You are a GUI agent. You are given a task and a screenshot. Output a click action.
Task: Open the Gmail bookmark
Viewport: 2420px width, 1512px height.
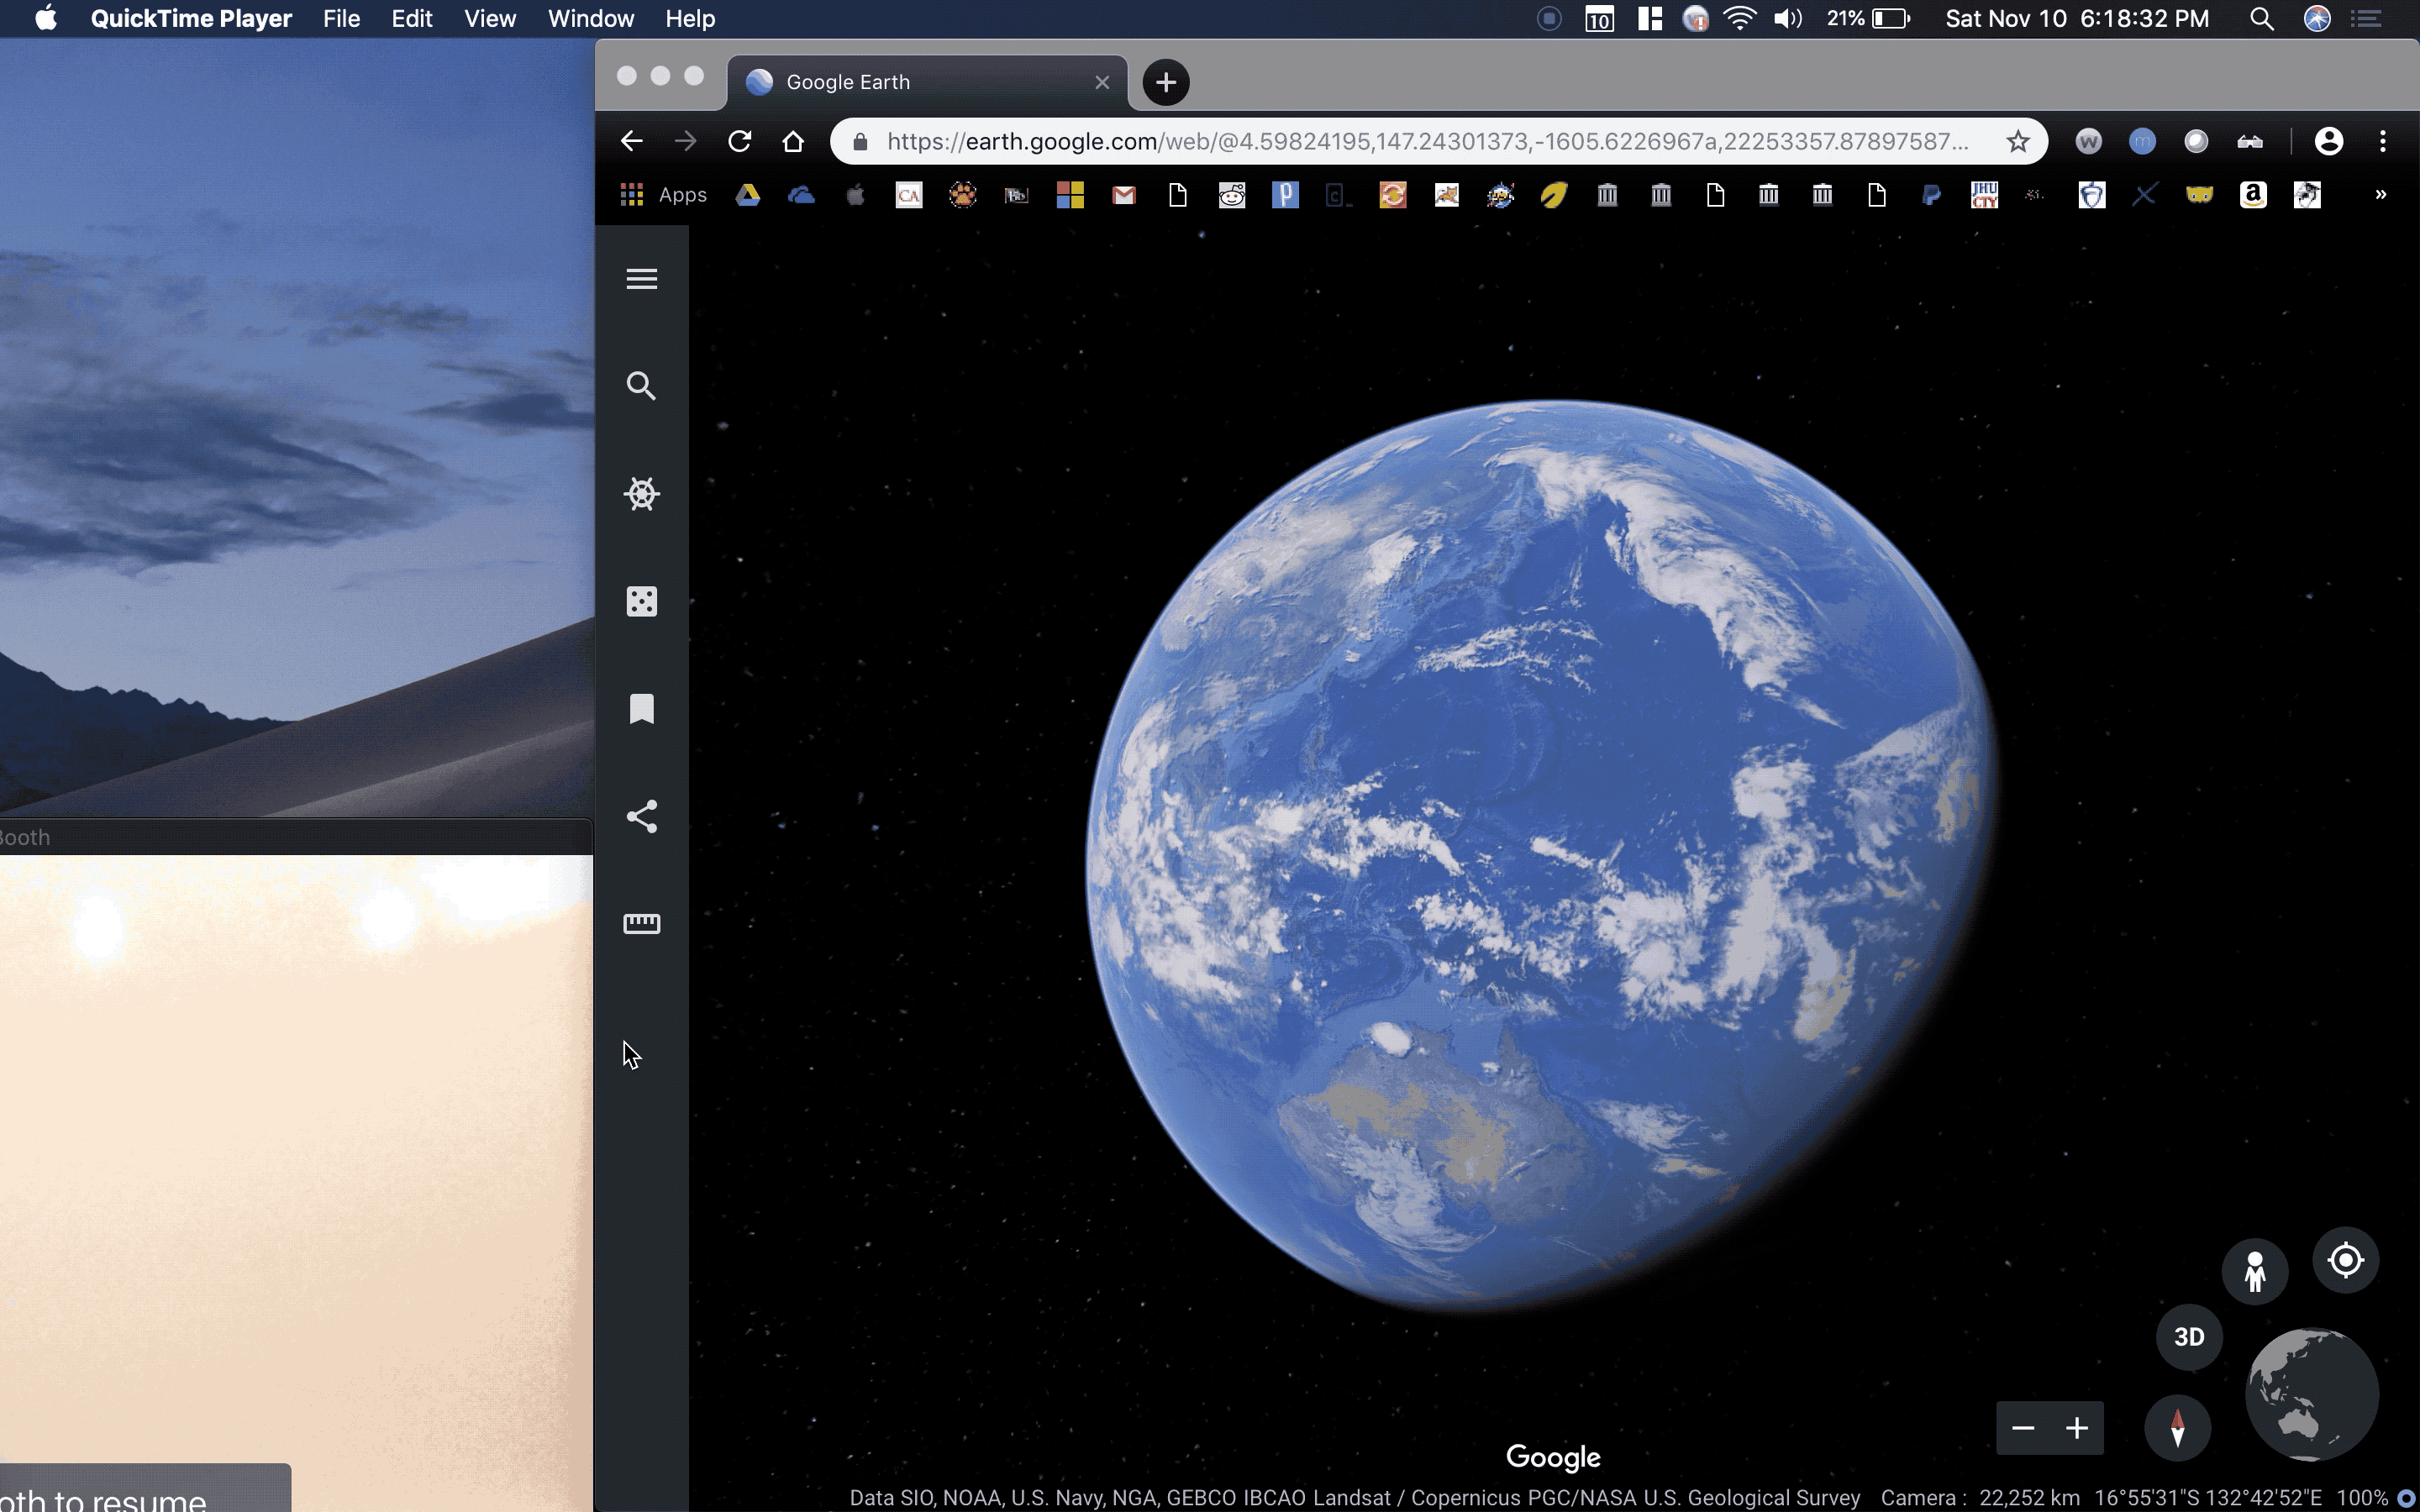(x=1124, y=195)
